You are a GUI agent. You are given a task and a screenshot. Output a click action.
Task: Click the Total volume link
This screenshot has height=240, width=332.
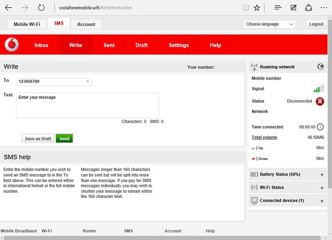[264, 138]
